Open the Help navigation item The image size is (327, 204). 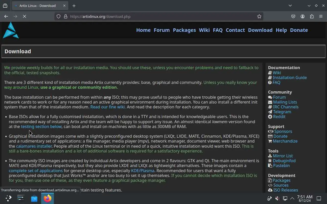281,30
